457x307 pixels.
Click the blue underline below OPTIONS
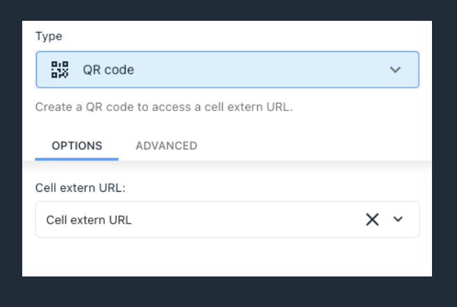76,159
